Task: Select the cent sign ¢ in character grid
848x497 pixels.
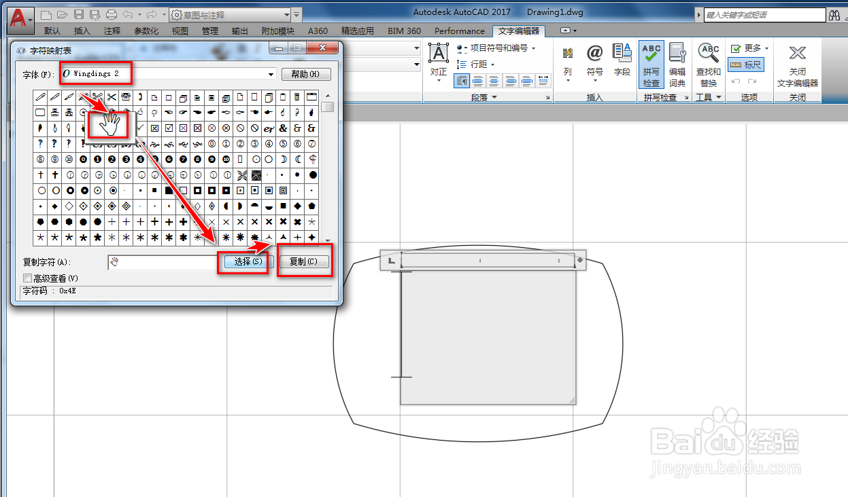Action: pyautogui.click(x=312, y=159)
